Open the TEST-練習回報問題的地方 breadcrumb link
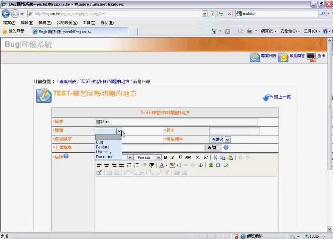The height and width of the screenshot is (239, 333). [105, 81]
